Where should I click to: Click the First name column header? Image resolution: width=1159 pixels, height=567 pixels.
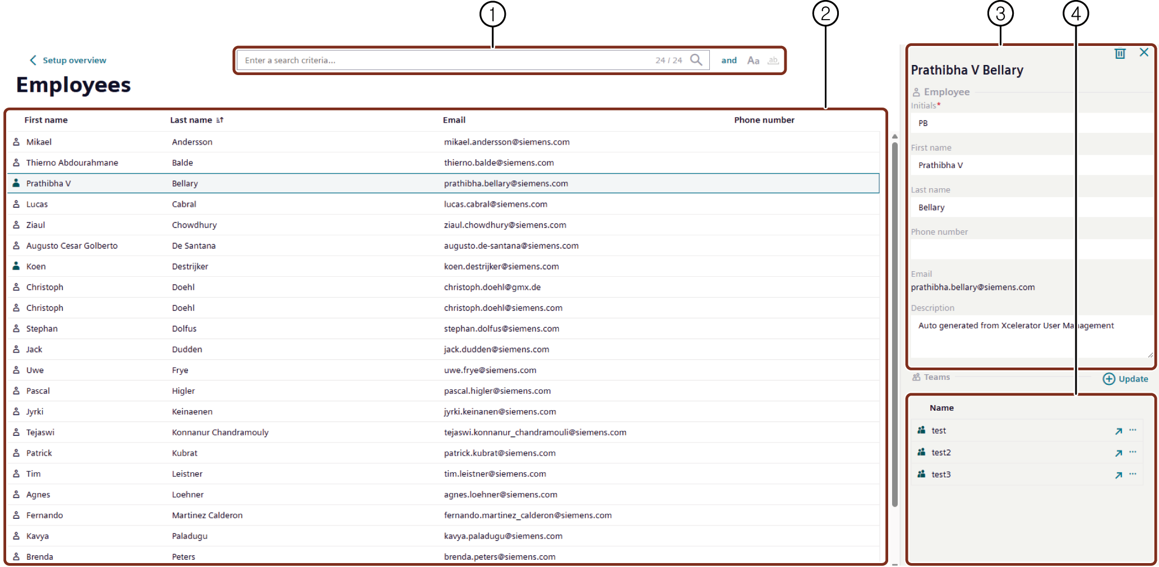[46, 120]
